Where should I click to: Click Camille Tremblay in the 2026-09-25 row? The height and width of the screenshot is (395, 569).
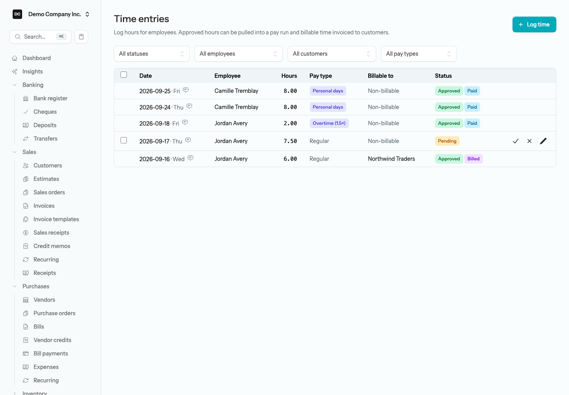(x=236, y=91)
